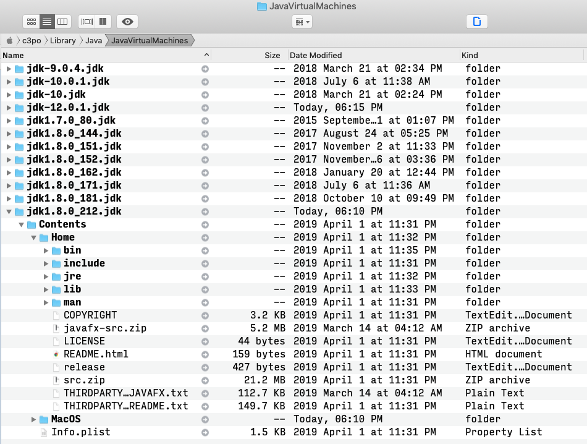This screenshot has width=587, height=444.
Task: Expand the jdk-9.0.4.jdk folder
Action: (9, 69)
